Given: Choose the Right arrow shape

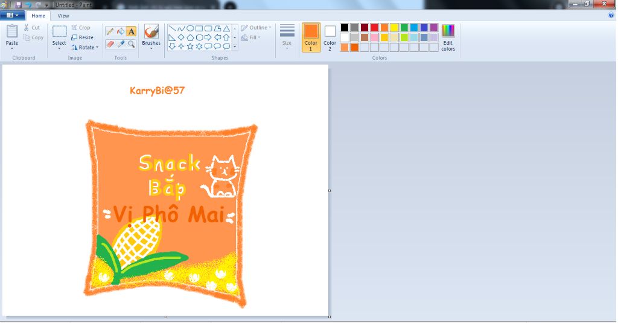Looking at the screenshot, I should coord(208,37).
